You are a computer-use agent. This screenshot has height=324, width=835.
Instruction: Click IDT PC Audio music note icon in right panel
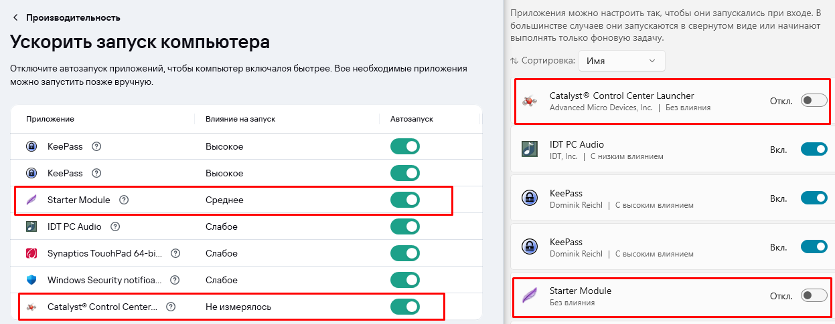click(529, 149)
